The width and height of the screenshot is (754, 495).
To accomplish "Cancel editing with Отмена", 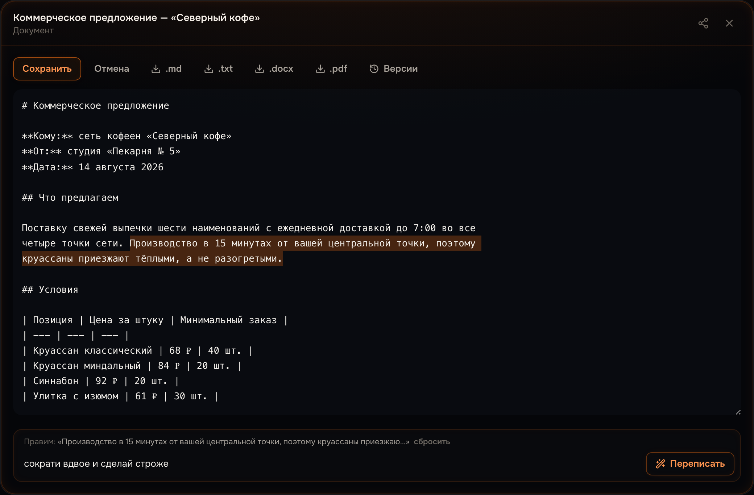I will [x=112, y=69].
